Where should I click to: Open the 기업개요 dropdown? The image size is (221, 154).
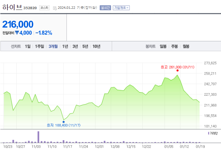pyautogui.click(x=121, y=8)
